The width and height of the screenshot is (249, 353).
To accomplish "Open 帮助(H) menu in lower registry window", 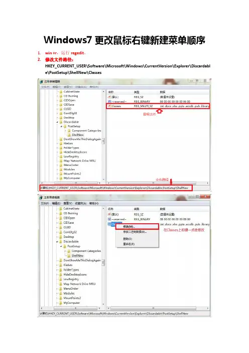I will [x=94, y=203].
